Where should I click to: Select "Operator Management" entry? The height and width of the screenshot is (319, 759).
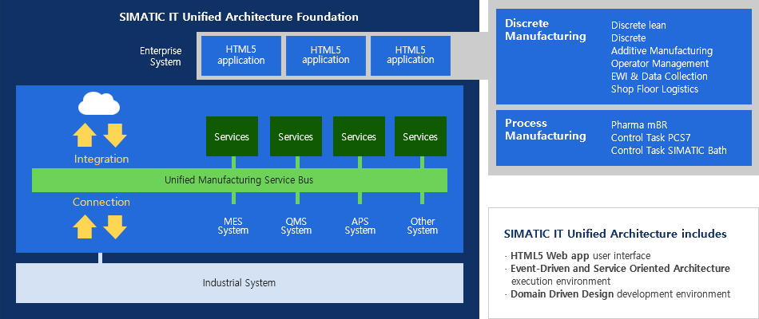click(660, 63)
